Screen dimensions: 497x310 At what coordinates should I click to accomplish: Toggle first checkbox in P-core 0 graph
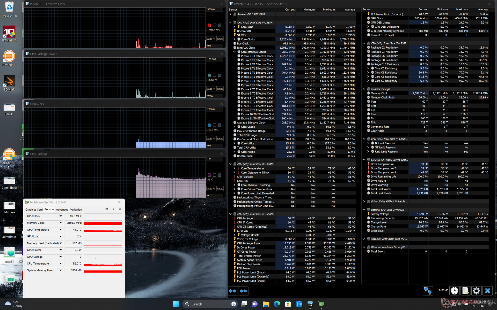(209, 25)
